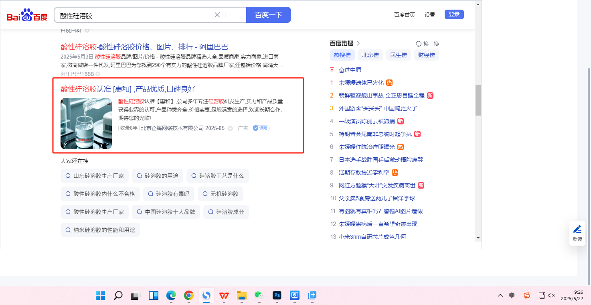Toggle the 中 Chinese input mode indicator
The width and height of the screenshot is (591, 305).
click(512, 296)
